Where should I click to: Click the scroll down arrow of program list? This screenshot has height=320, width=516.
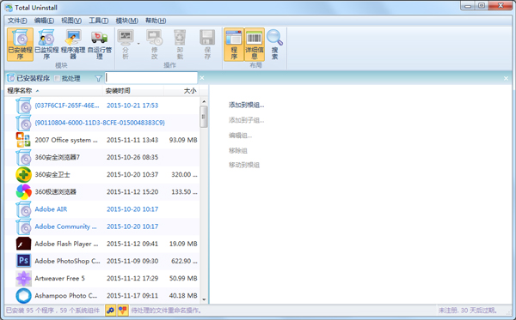coord(204,299)
